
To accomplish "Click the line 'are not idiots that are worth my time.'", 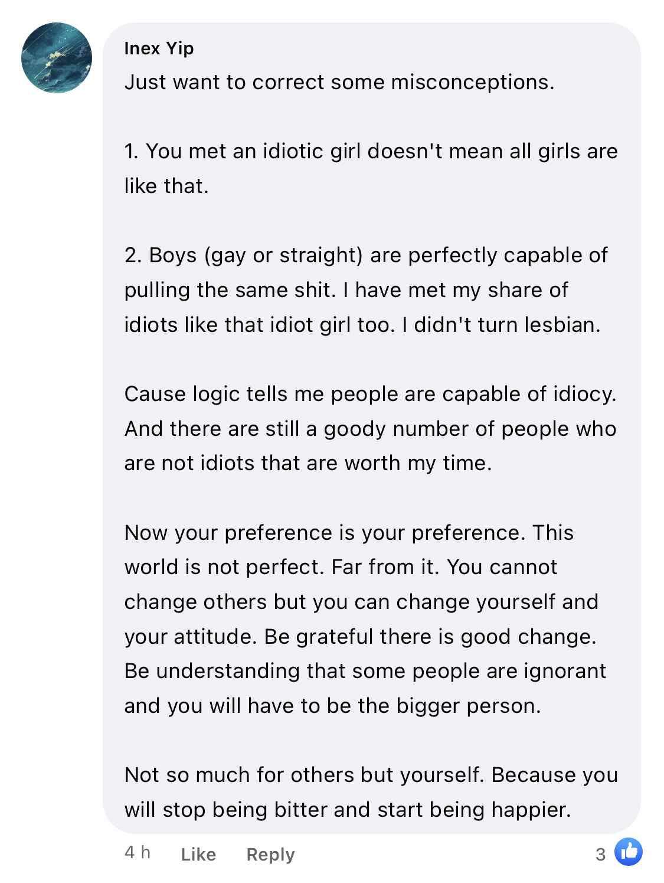I will pos(308,463).
